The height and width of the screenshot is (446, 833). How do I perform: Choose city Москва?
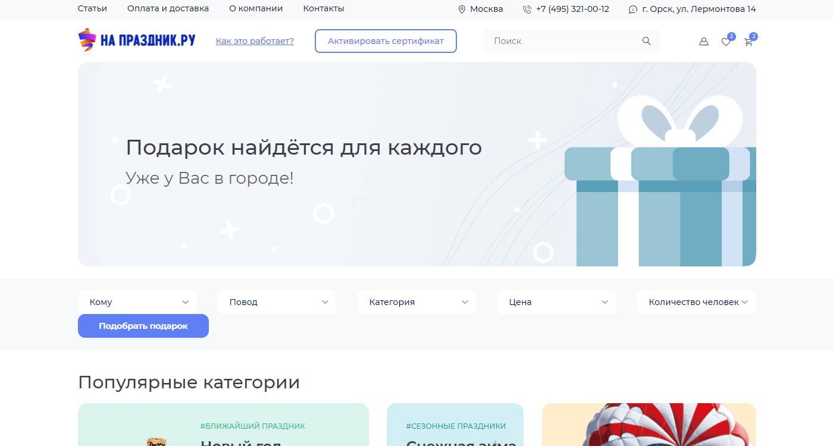point(486,9)
